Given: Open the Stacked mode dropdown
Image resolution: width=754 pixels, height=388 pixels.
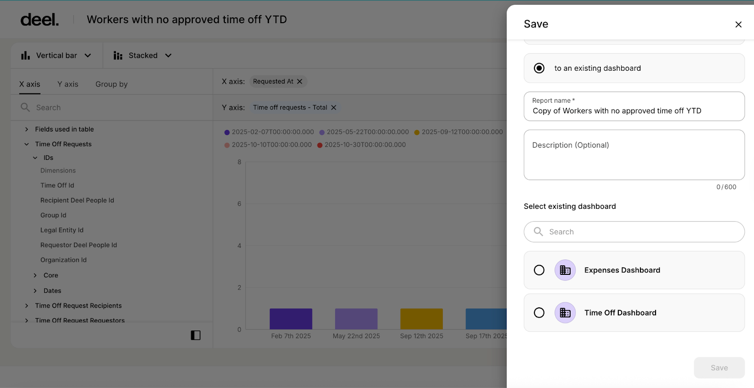Looking at the screenshot, I should click(x=168, y=56).
